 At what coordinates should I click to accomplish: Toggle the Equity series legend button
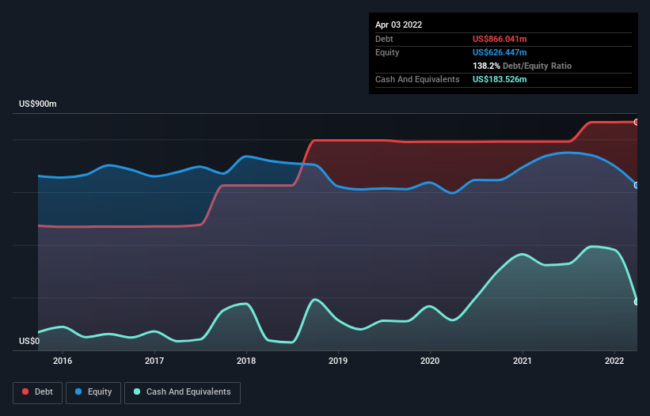(x=93, y=392)
